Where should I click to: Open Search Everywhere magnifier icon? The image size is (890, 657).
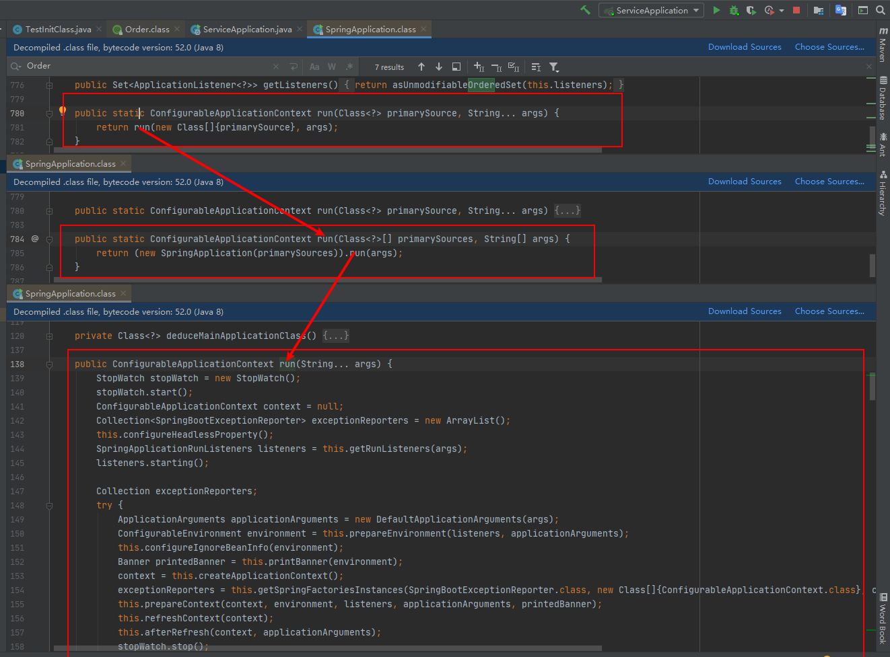pyautogui.click(x=881, y=10)
